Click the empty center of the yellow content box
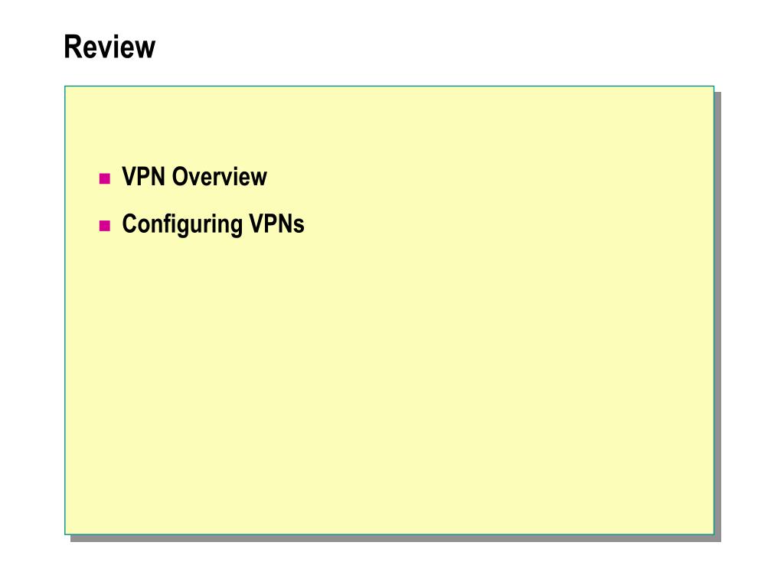This screenshot has width=784, height=588. click(x=389, y=310)
